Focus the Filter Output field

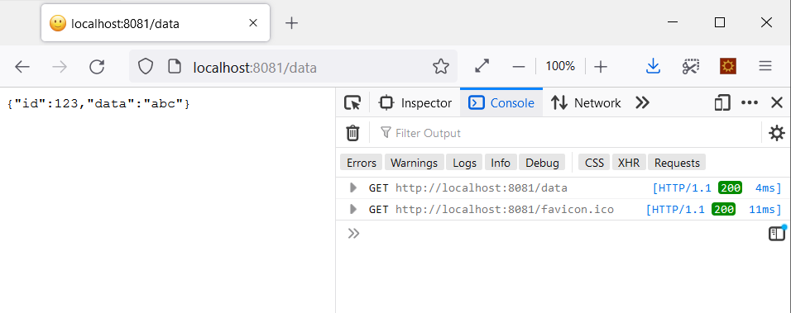(x=566, y=133)
